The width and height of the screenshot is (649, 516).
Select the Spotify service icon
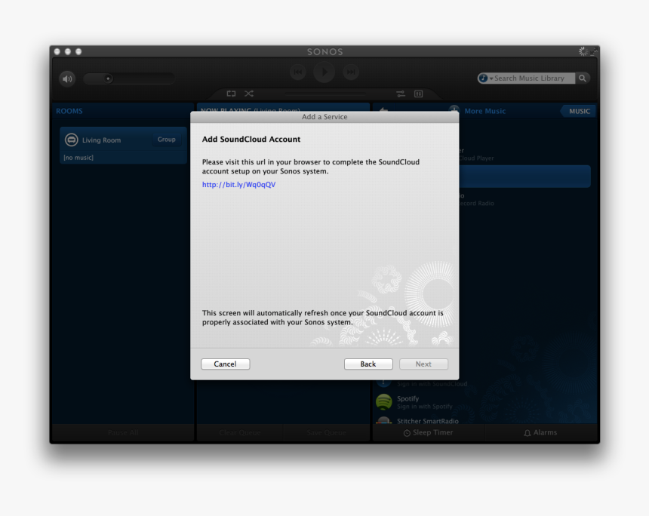pyautogui.click(x=383, y=402)
